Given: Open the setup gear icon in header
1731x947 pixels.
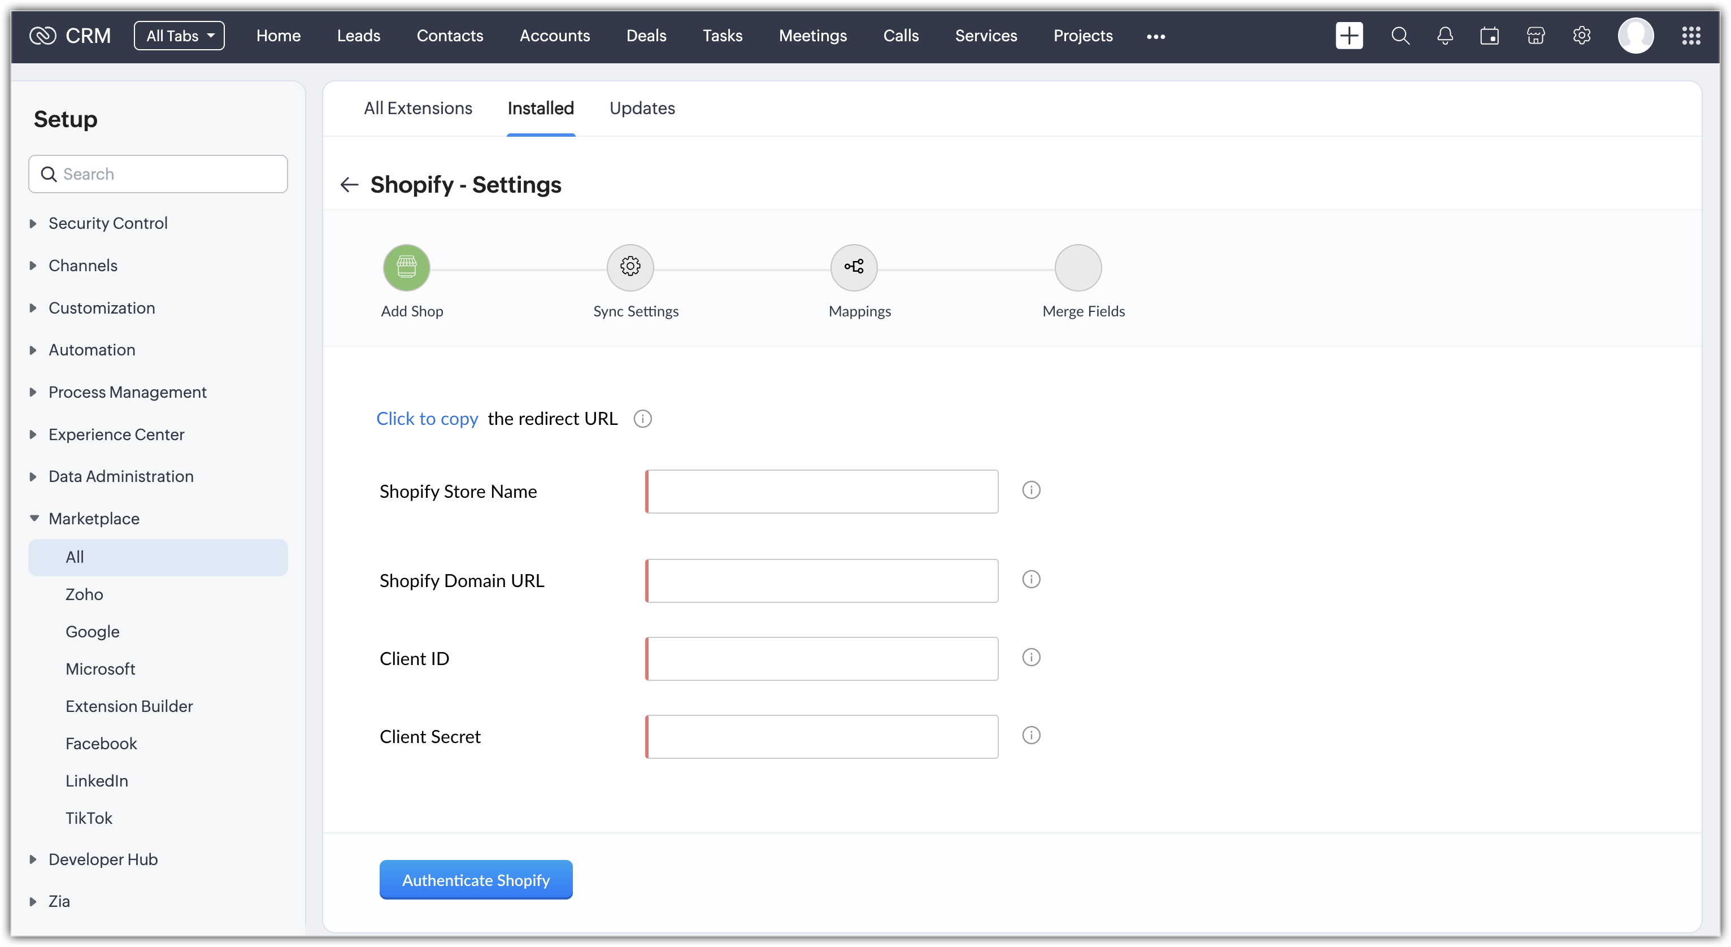Looking at the screenshot, I should (1581, 36).
